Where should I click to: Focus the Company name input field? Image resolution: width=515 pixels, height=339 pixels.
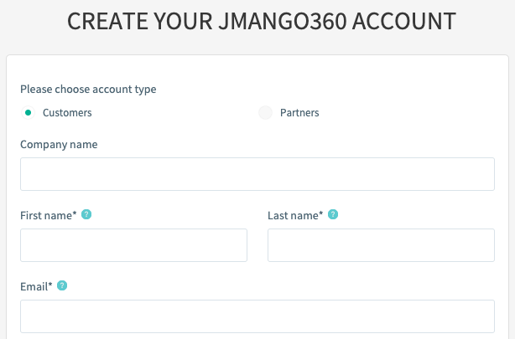point(257,174)
